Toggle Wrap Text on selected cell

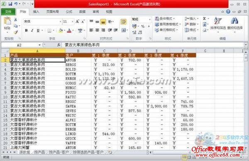coord(123,22)
